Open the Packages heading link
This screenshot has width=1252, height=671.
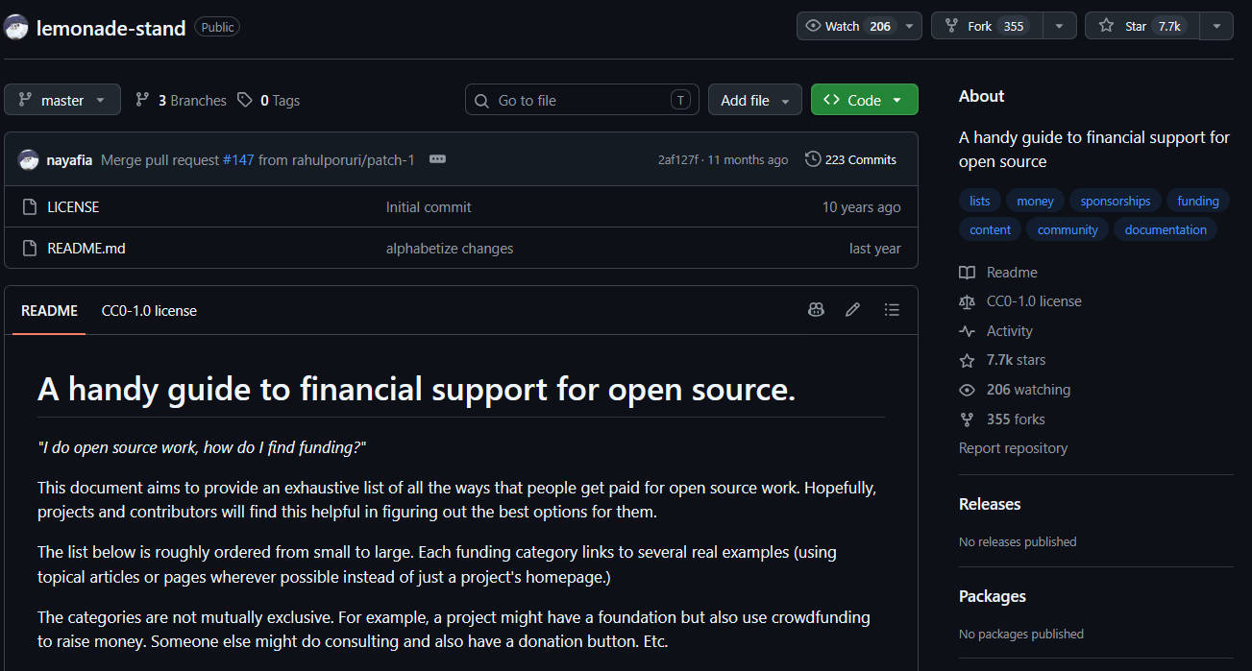point(993,596)
